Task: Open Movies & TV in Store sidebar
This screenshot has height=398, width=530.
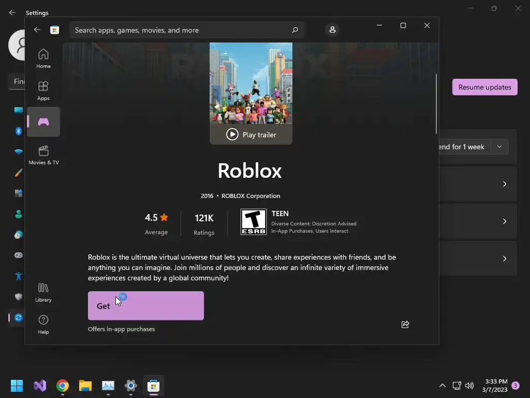Action: [43, 155]
